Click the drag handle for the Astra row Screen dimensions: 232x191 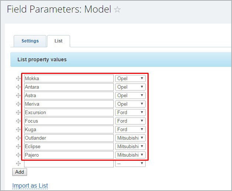point(18,96)
